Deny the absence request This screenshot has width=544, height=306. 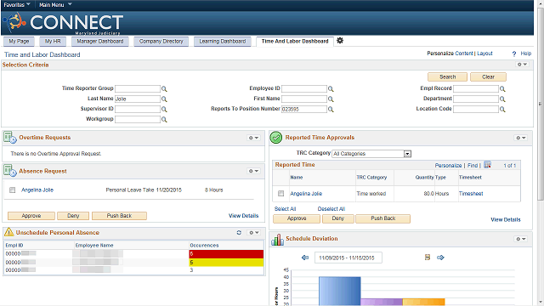(73, 216)
